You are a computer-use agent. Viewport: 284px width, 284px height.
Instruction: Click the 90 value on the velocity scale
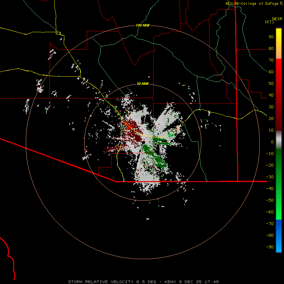(271, 37)
